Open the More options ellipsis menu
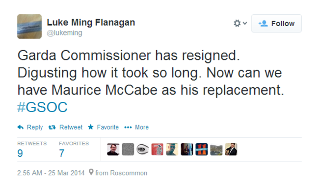 click(128, 127)
